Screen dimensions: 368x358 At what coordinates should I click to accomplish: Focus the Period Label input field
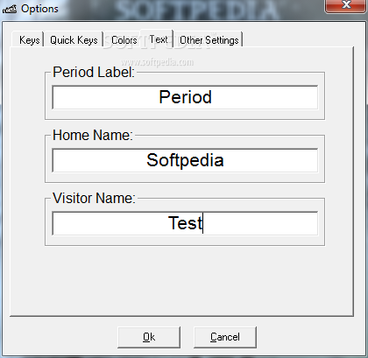(185, 97)
